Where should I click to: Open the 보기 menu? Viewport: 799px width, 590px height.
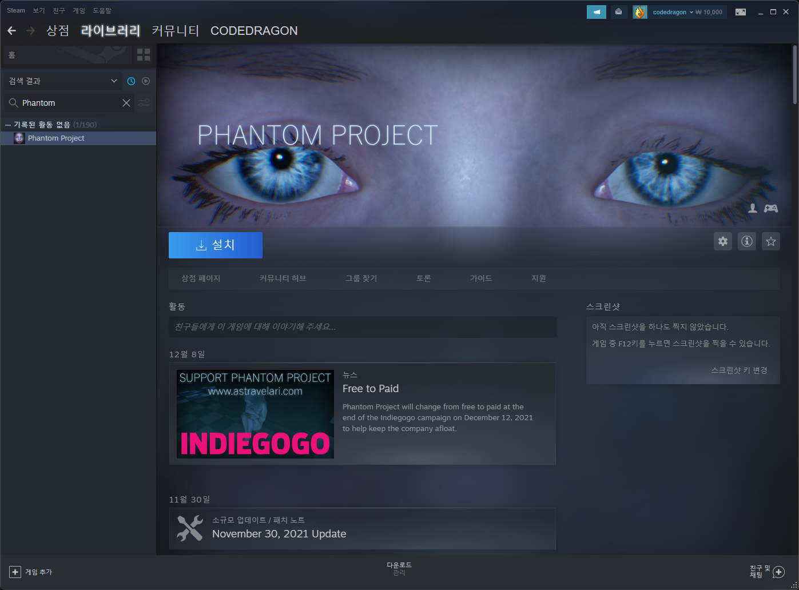point(39,10)
